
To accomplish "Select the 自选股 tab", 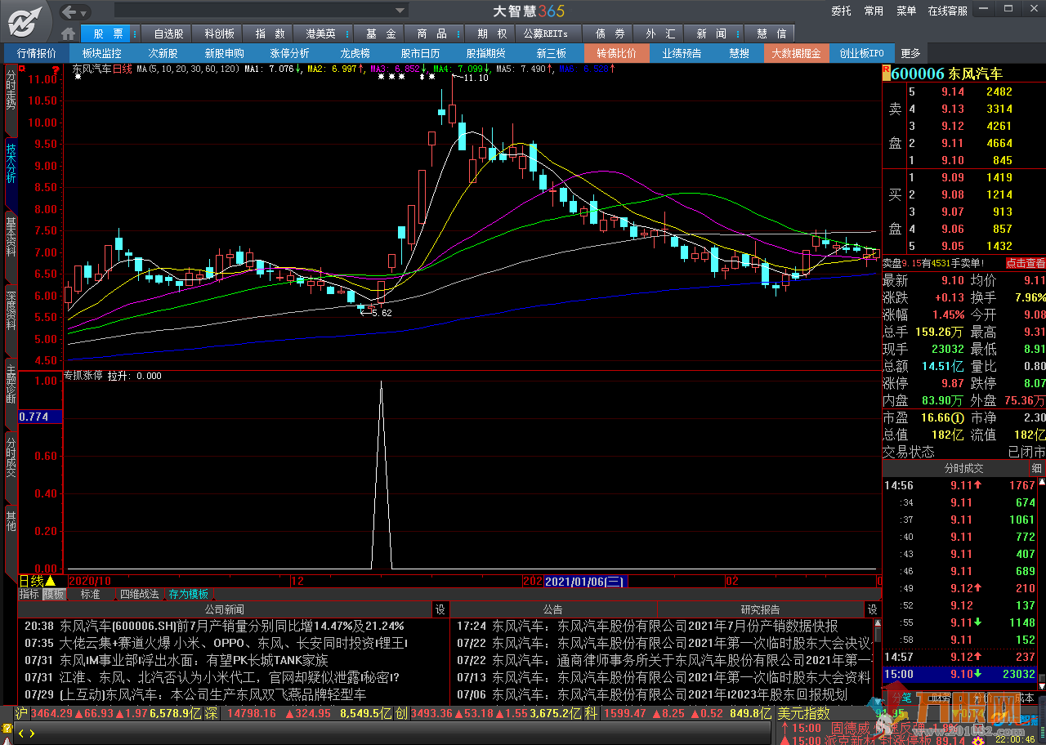I will point(168,33).
